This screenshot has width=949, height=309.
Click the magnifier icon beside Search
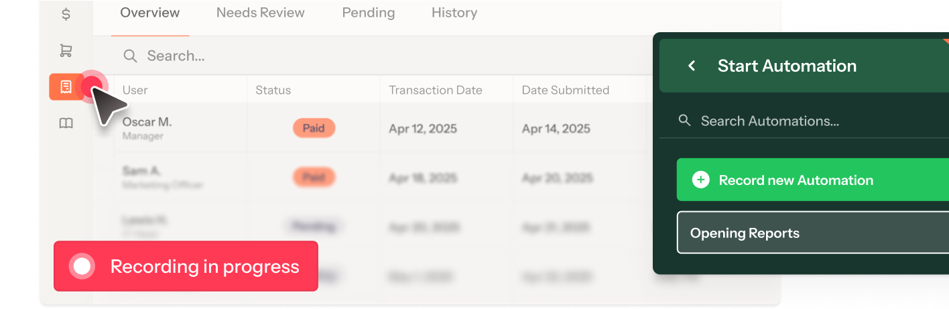coord(130,56)
